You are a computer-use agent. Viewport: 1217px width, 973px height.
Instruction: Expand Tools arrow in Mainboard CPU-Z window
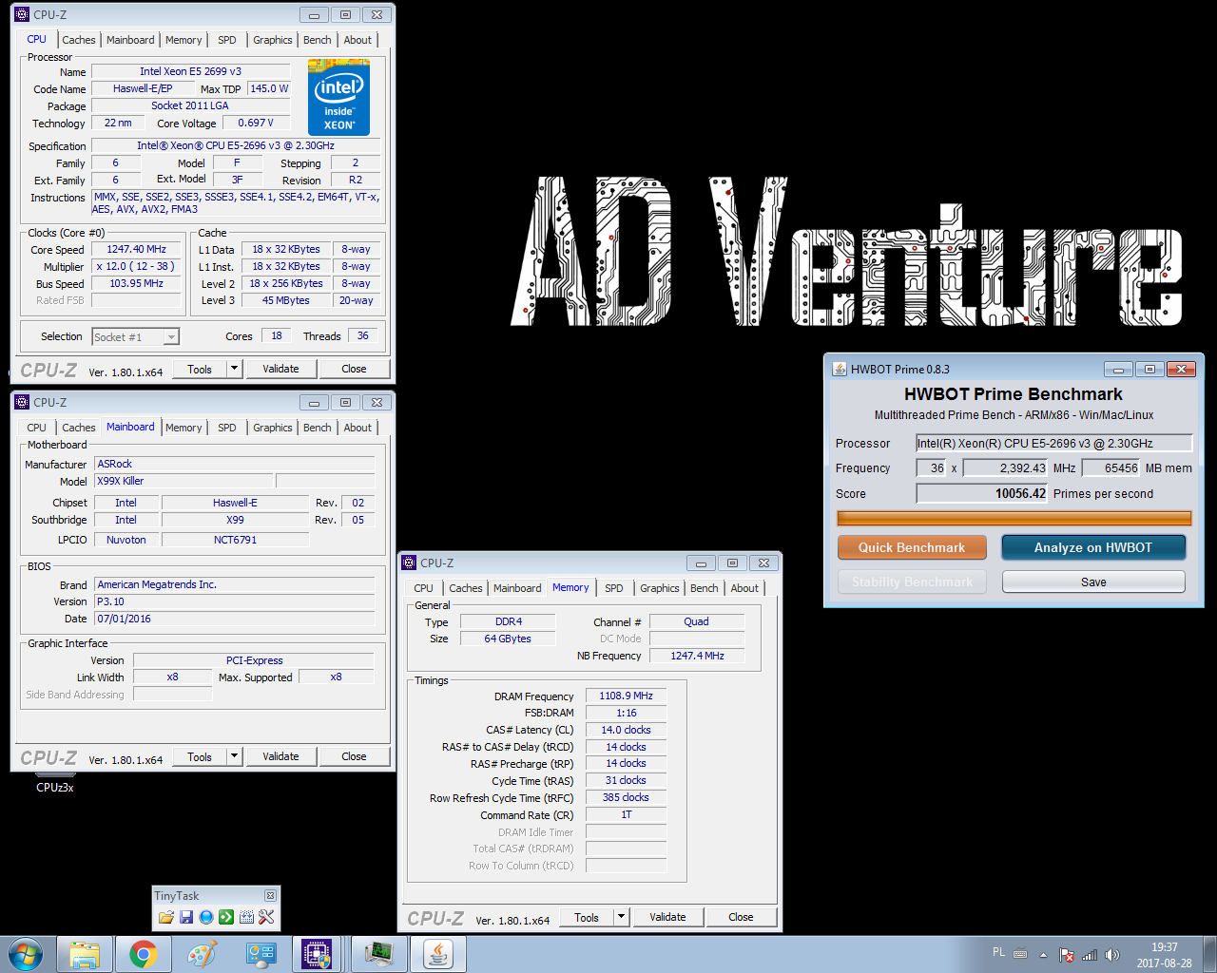pyautogui.click(x=235, y=756)
